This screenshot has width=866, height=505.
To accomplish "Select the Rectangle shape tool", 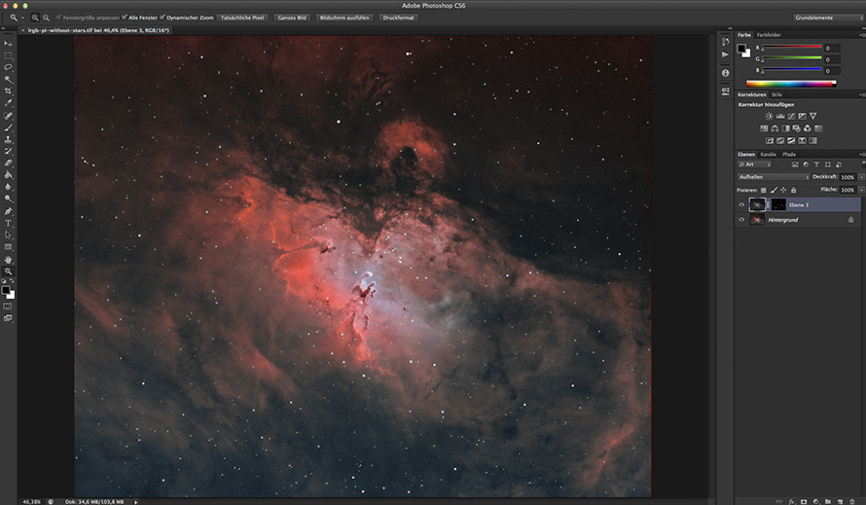I will [9, 247].
